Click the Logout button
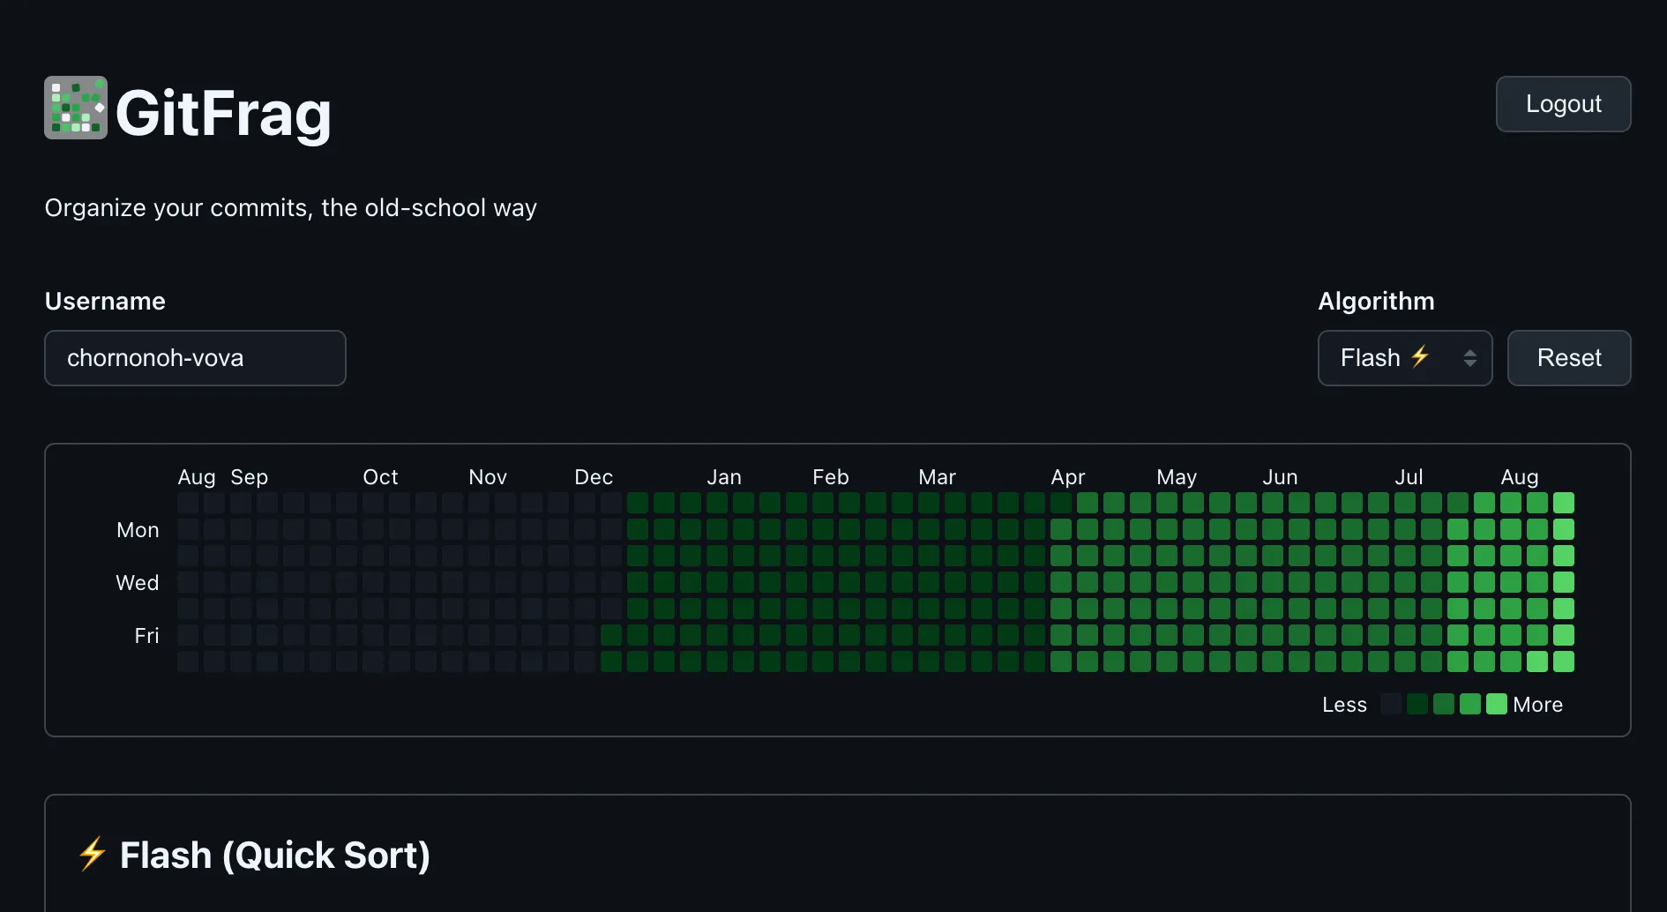Screen dimensions: 1667x912 pos(1562,103)
